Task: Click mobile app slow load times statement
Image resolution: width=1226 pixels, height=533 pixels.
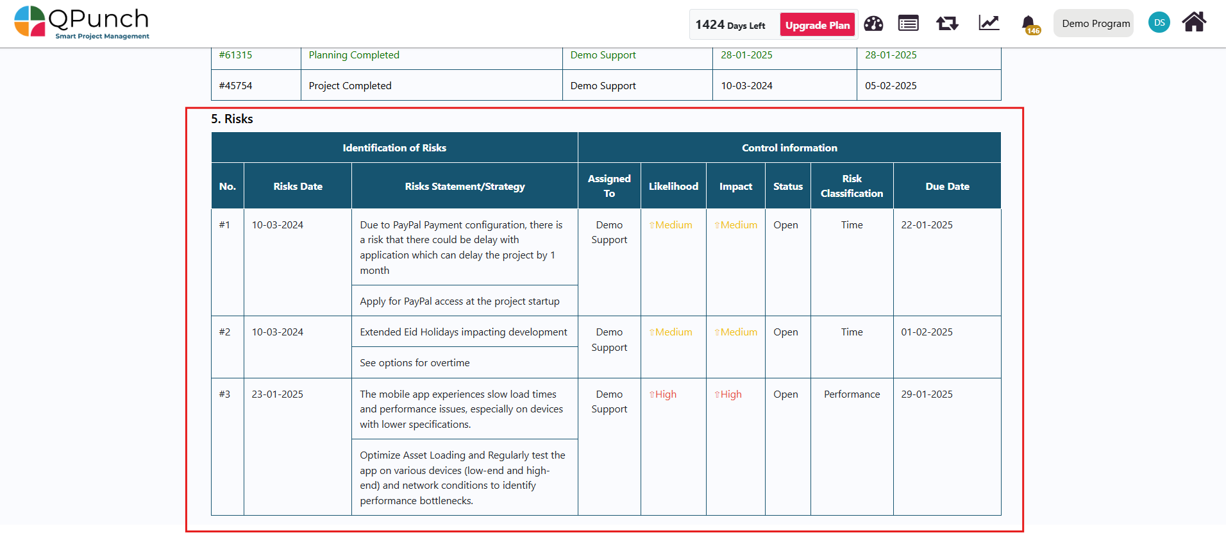Action: pyautogui.click(x=462, y=409)
